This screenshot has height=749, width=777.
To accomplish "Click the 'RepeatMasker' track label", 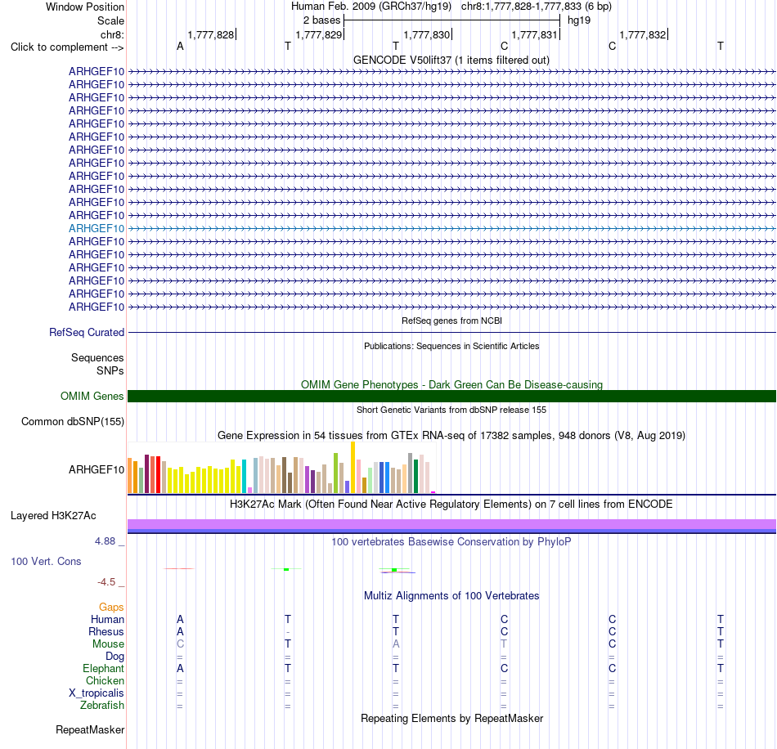I will tap(90, 729).
